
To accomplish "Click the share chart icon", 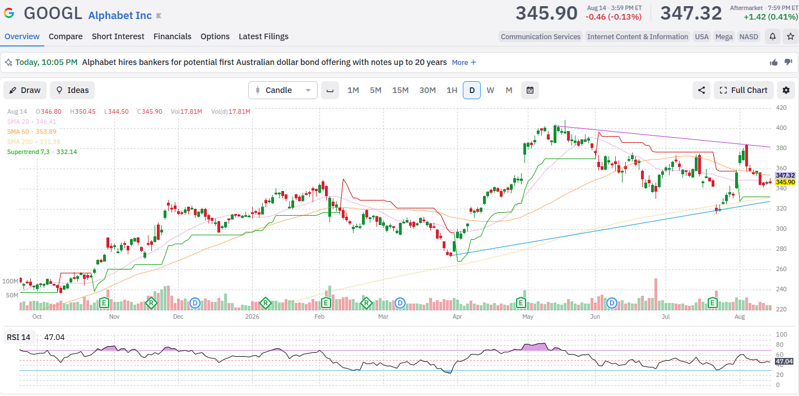I will point(702,90).
